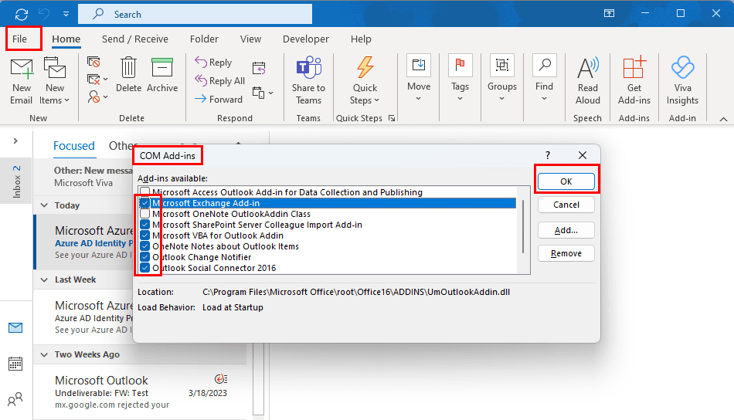Click OK in COM Add-ins dialog
This screenshot has height=420, width=734.
click(566, 181)
